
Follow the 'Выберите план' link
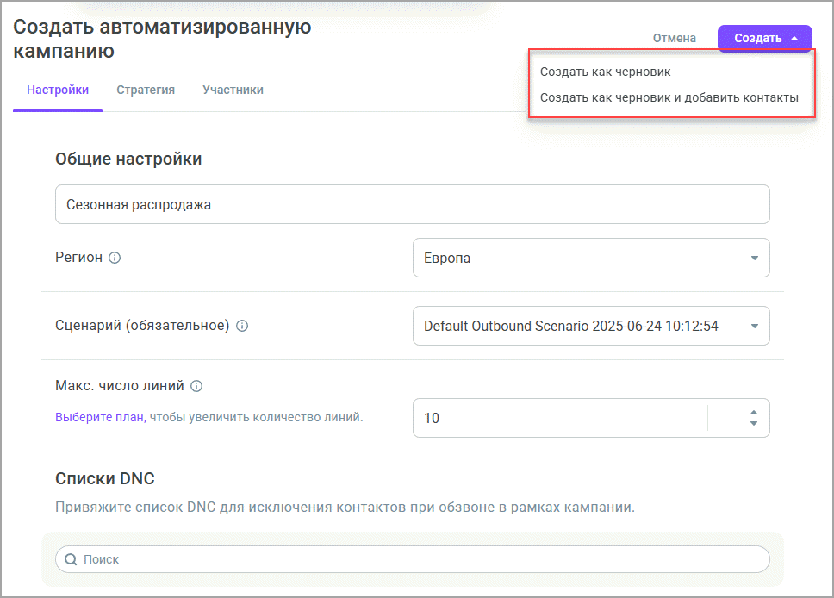pos(100,417)
